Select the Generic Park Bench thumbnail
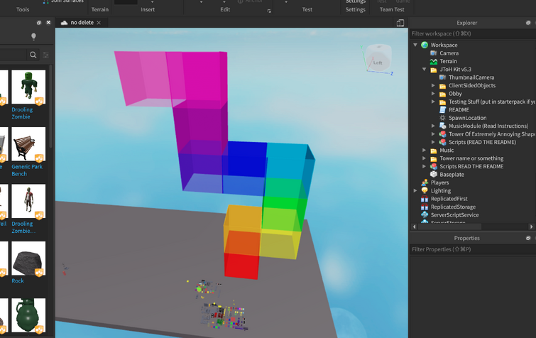The width and height of the screenshot is (536, 338). click(x=28, y=144)
